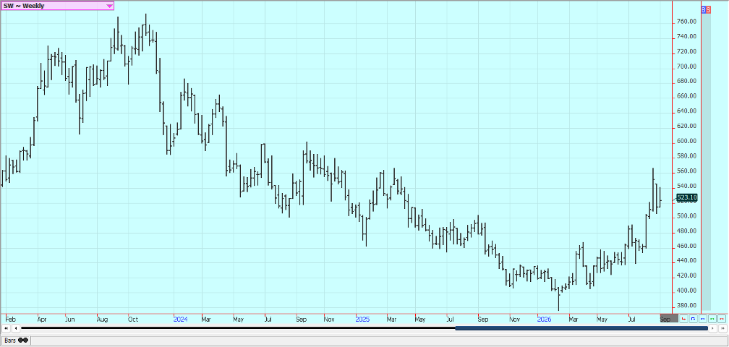Viewport: 729px width, 347px height.
Task: Click the red S sell button
Action: click(709, 9)
